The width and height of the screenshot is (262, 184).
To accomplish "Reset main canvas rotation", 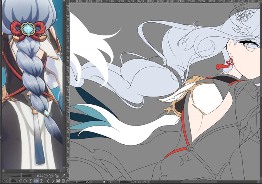I will coord(144,182).
